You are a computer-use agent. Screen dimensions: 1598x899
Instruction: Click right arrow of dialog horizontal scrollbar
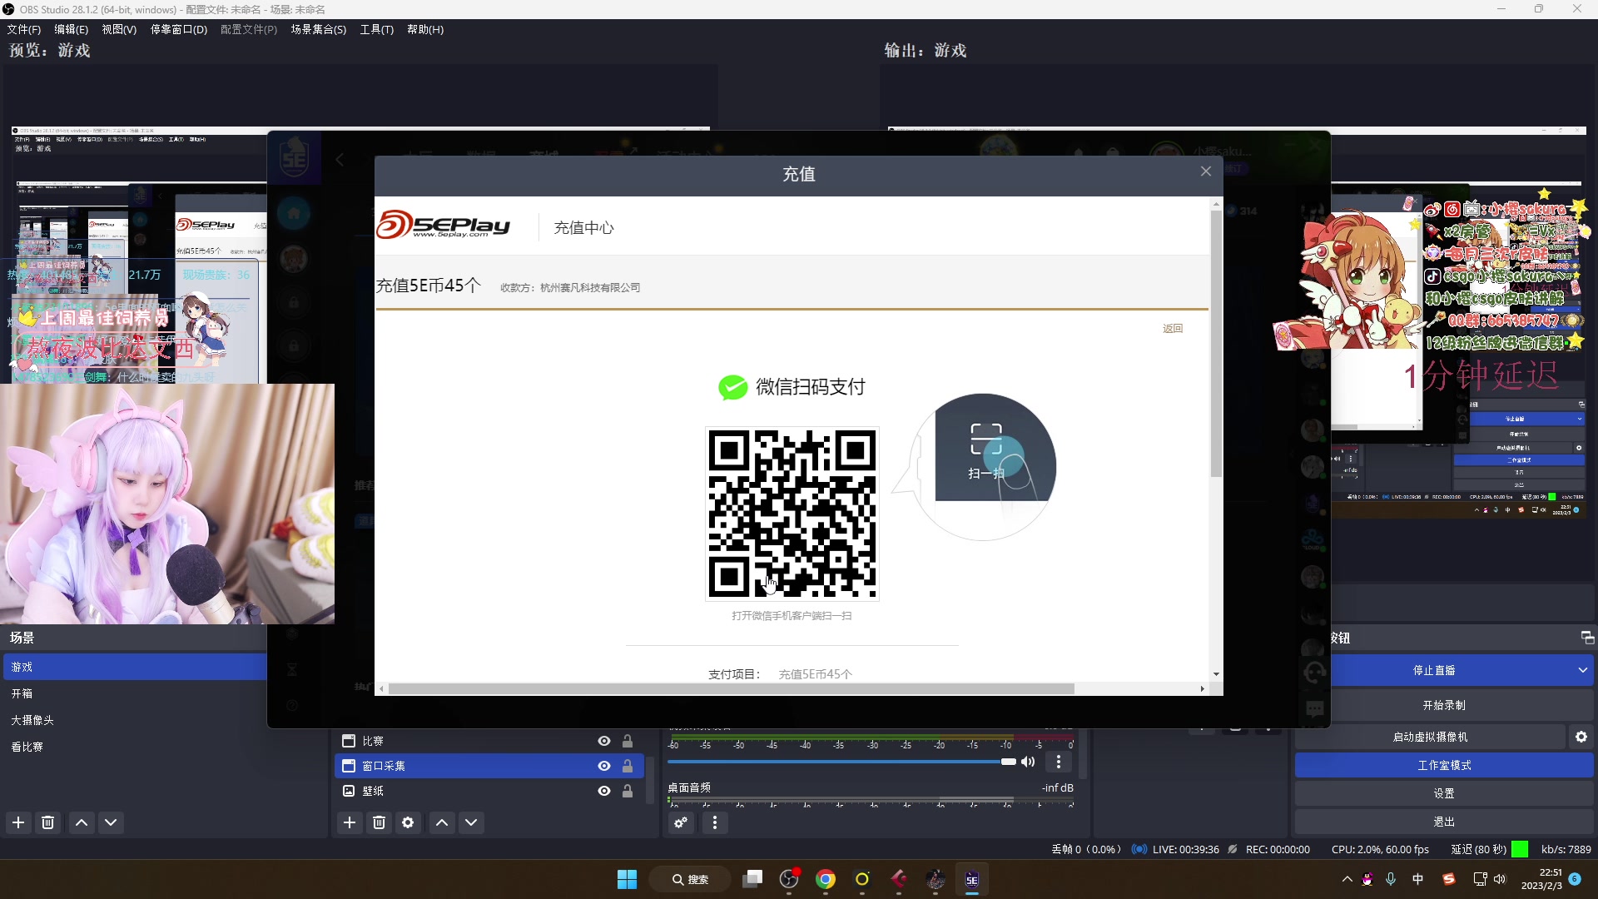(x=1202, y=688)
